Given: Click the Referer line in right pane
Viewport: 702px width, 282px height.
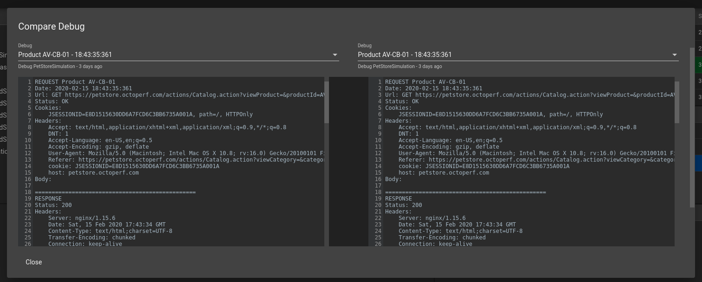Looking at the screenshot, I should click(536, 160).
